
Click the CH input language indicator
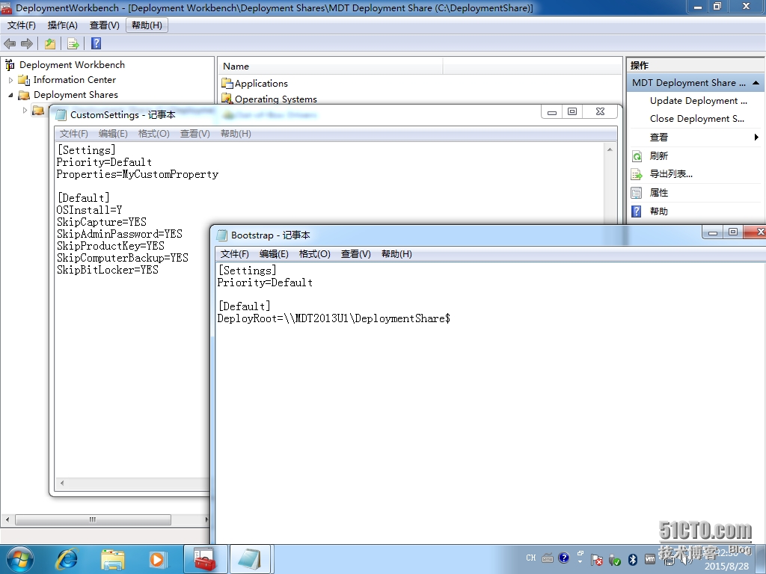(x=531, y=558)
